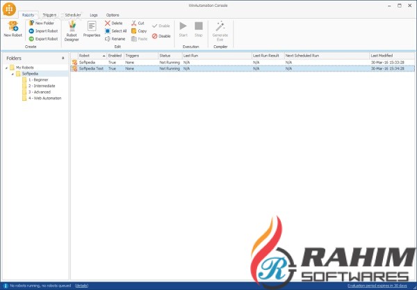Open robot Properties
Image resolution: width=417 pixels, height=290 pixels.
click(92, 29)
